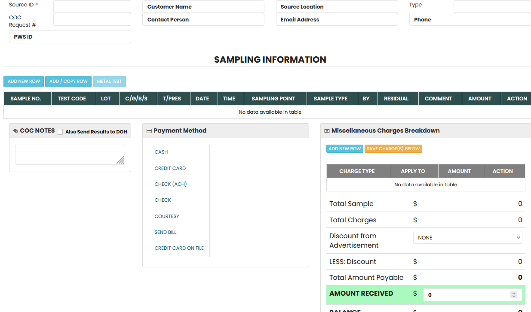Click the BY column header
531x312 pixels.
point(368,98)
